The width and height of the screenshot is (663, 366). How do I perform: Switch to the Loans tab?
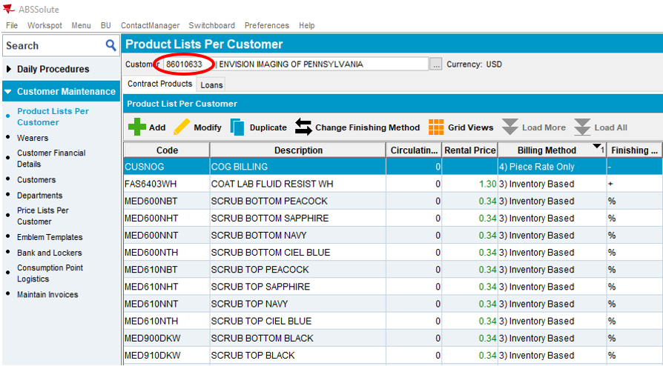tap(211, 85)
